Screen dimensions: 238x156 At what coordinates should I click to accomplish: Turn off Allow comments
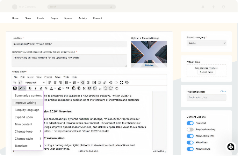[x=190, y=136]
